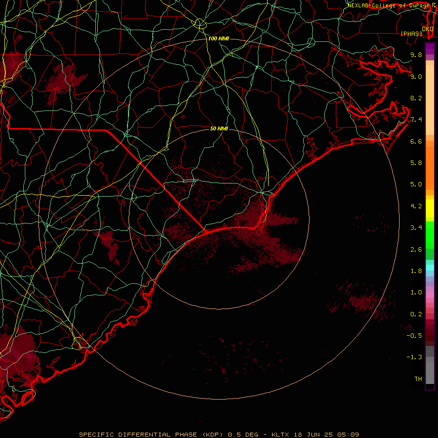Pick the purple segment at the top of the color bar

click(x=430, y=49)
